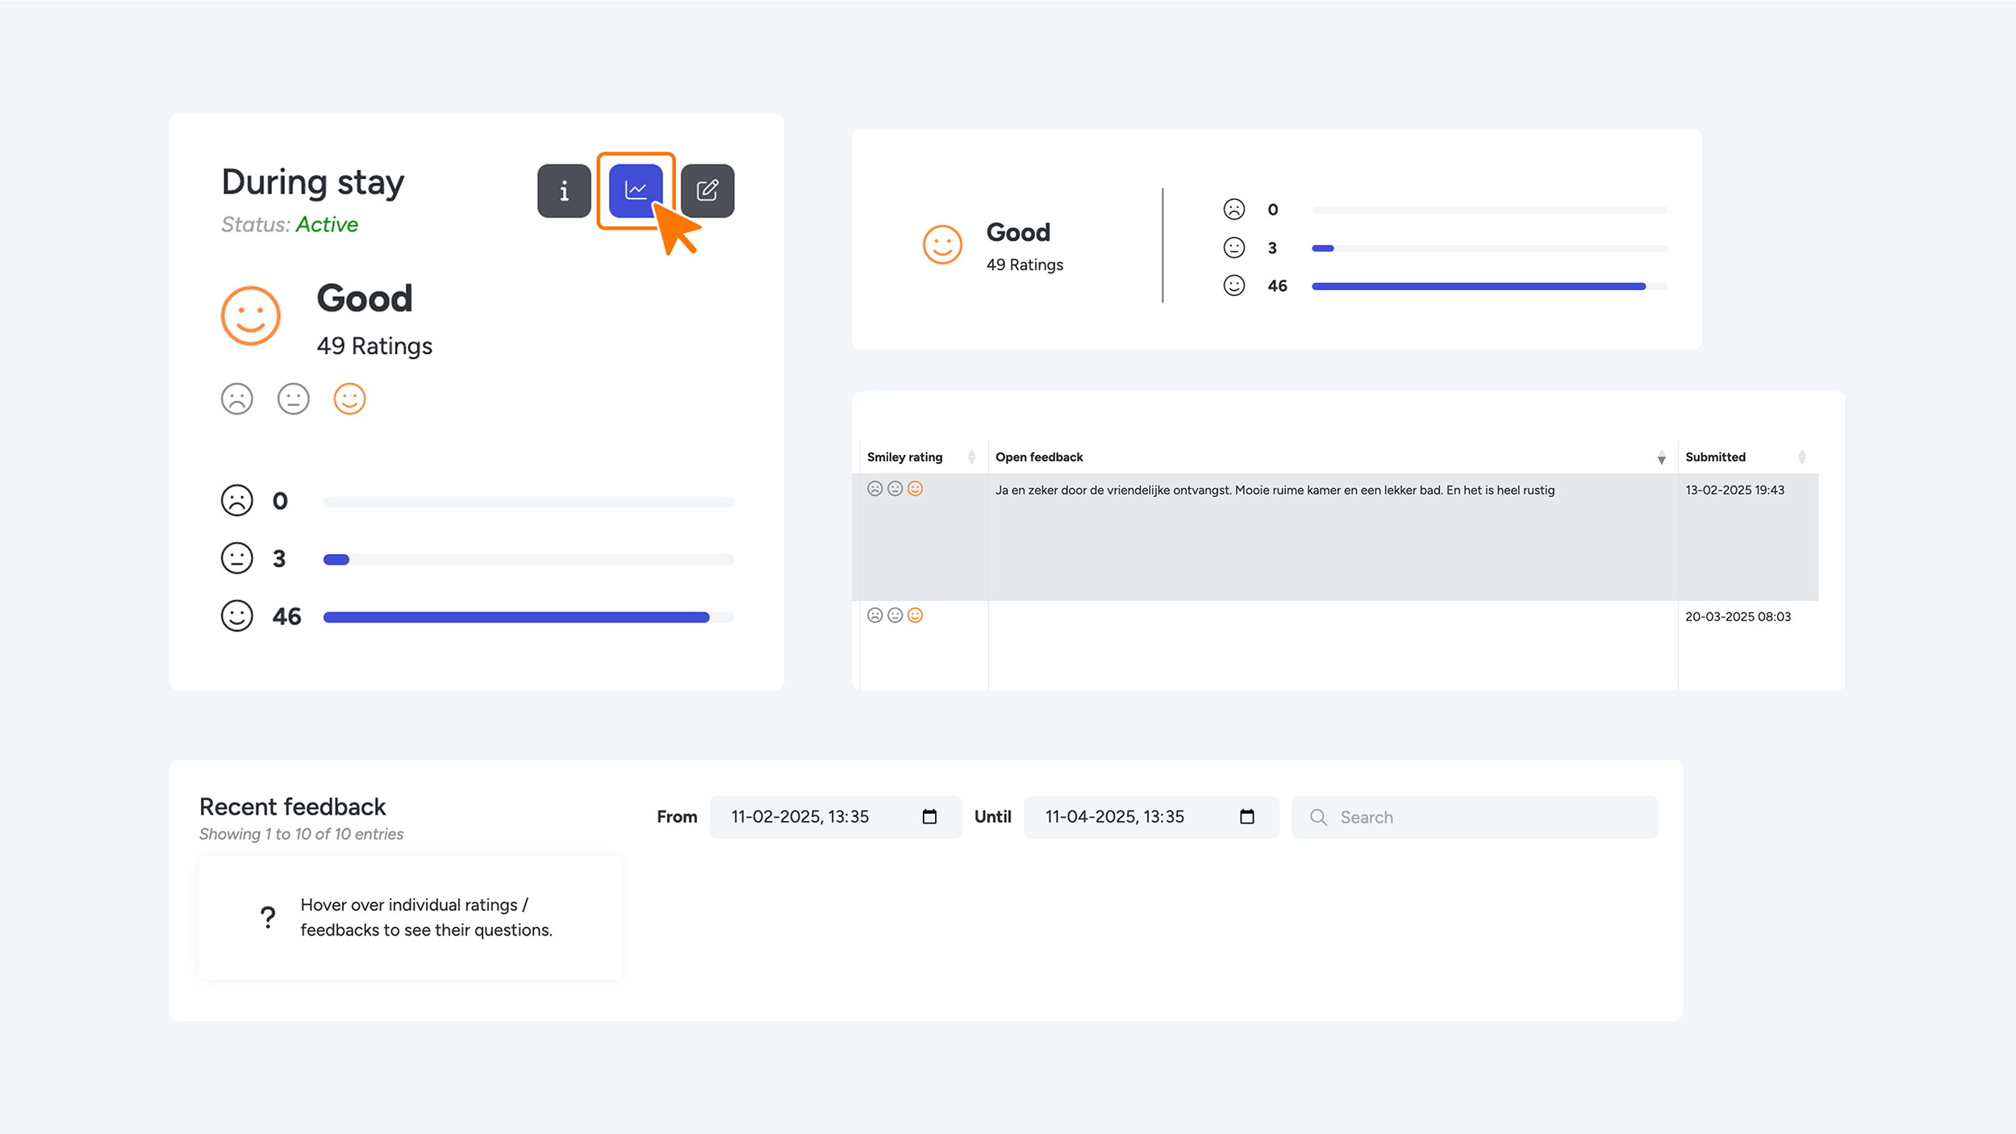Click '49 Ratings' text on the left card

pyautogui.click(x=374, y=346)
